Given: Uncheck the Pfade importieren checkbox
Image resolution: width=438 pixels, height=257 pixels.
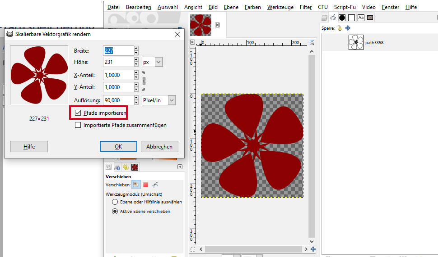Looking at the screenshot, I should [78, 113].
